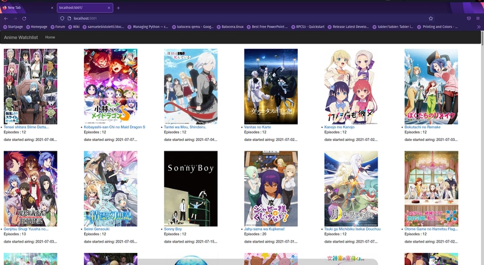Open the Kanojo mo Kanojo link
484x265 pixels.
point(339,127)
